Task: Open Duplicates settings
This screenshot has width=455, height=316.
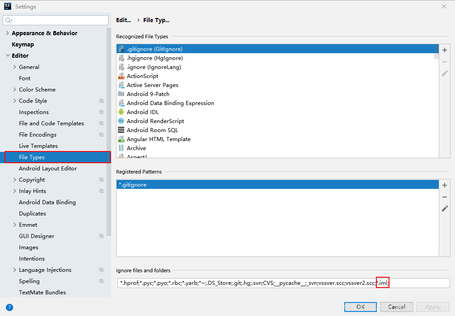Action: click(x=33, y=214)
